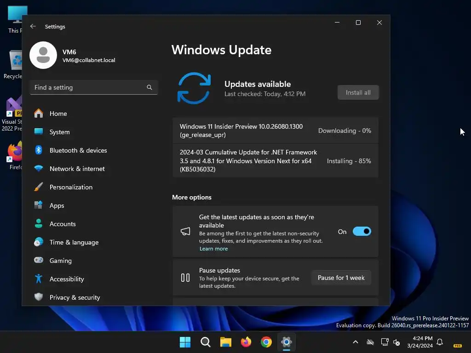The height and width of the screenshot is (353, 471).
Task: Click the Apps icon in sidebar
Action: point(39,205)
